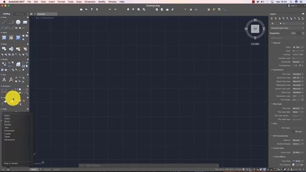The image size is (306, 172).
Task: Switch to the Drafting tool set tab
Action: click(x=6, y=14)
